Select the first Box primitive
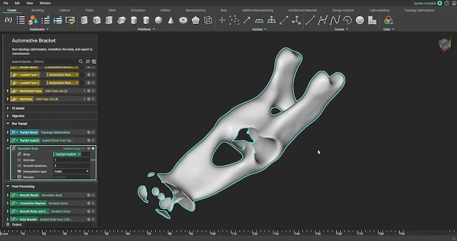Image resolution: width=457 pixels, height=241 pixels. tap(84, 20)
